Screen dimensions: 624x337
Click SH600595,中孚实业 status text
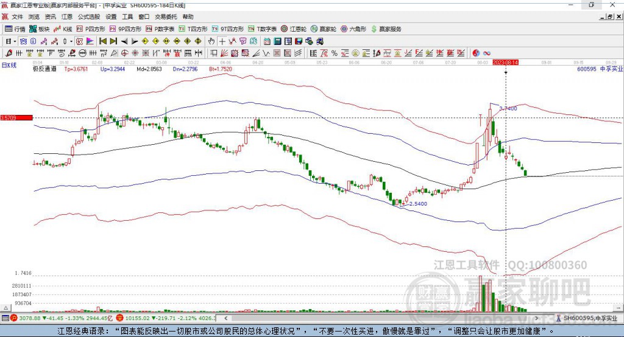coord(590,318)
